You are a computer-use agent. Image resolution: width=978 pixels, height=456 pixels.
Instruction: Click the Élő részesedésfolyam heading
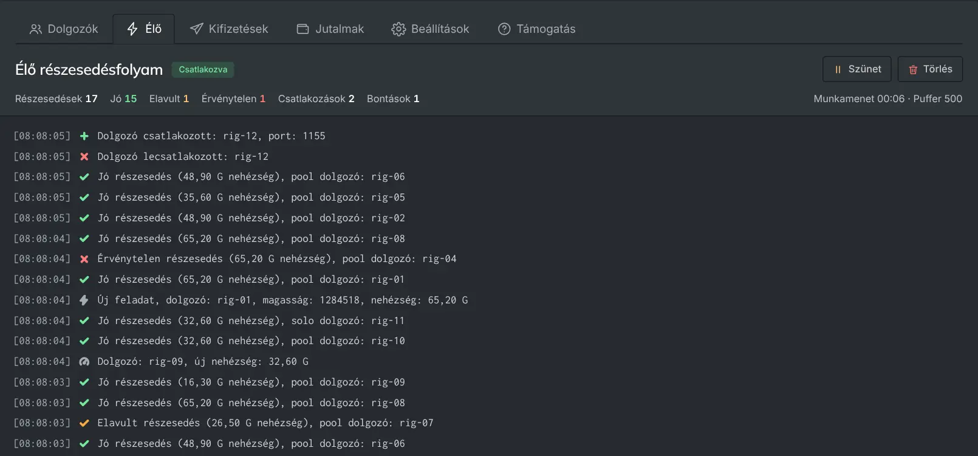[x=89, y=69]
